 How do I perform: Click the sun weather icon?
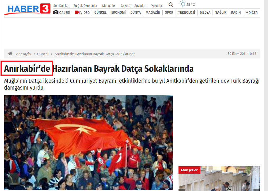point(182,4)
